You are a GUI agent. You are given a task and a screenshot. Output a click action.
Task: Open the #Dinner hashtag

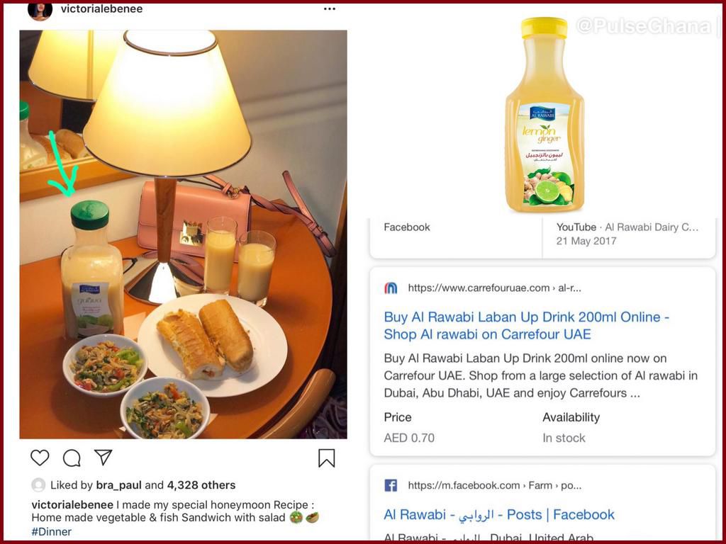tap(51, 531)
